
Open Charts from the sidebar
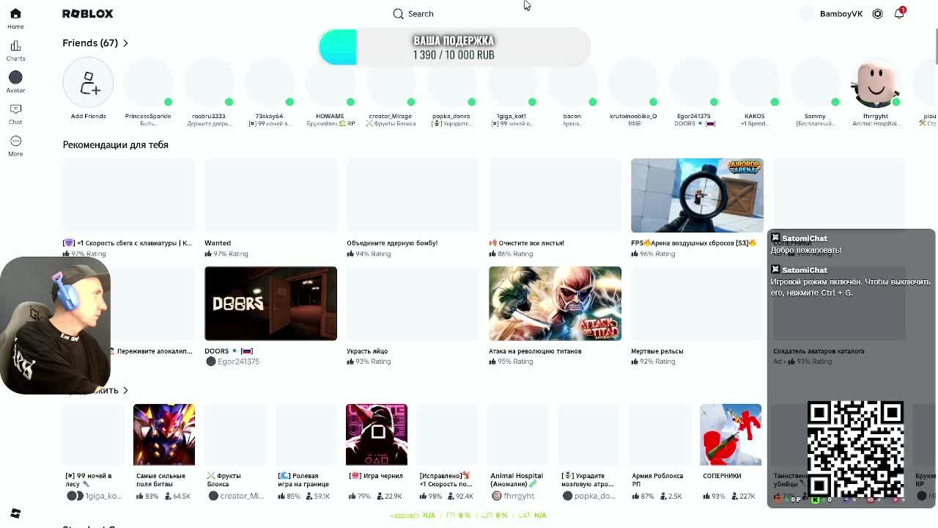point(15,51)
